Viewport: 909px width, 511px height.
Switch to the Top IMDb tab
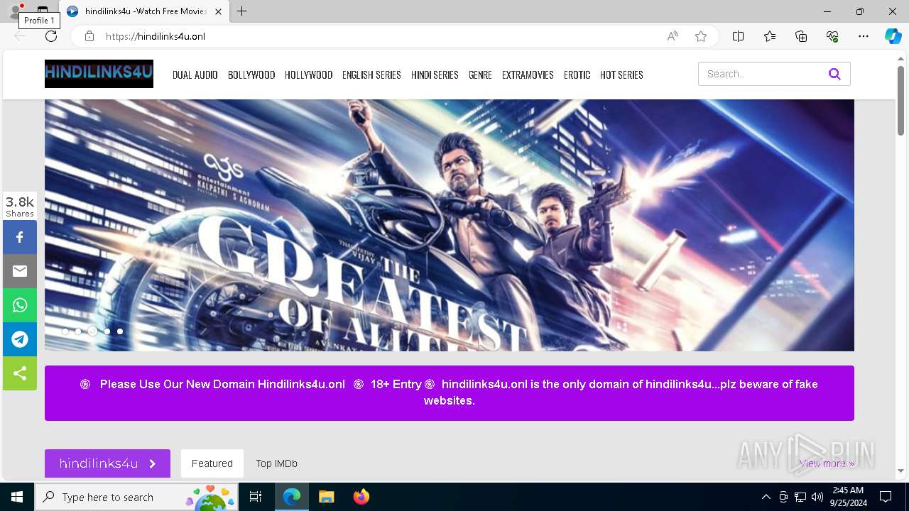(x=277, y=463)
